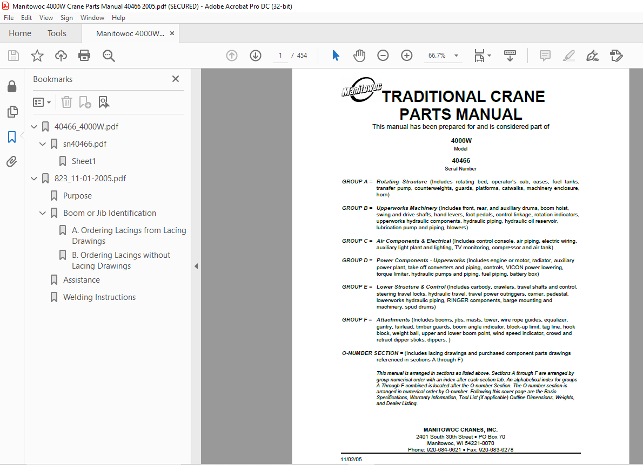643x465 pixels.
Task: Click the Manitowoc logo on the page
Action: point(361,89)
